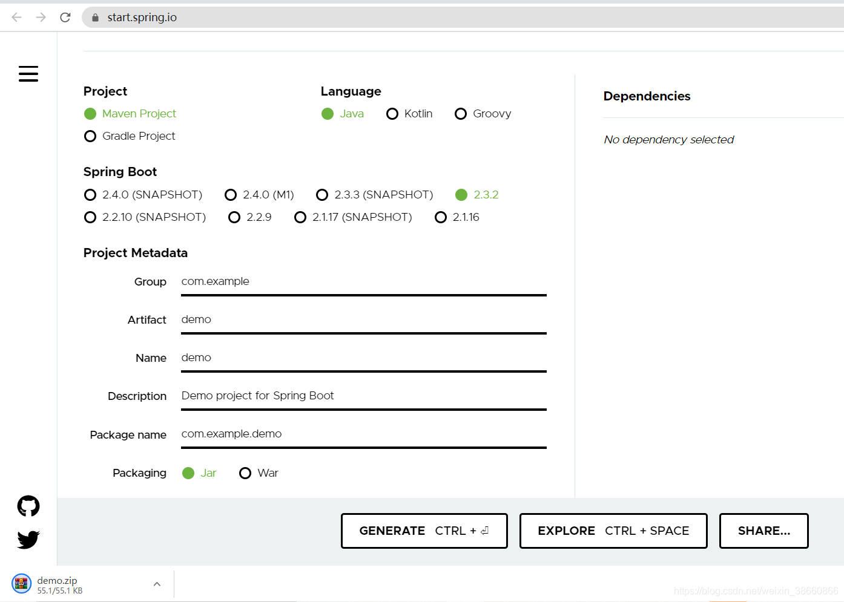
Task: Choose Groovy language
Action: [x=483, y=114]
